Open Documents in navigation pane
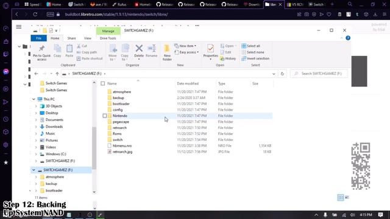The height and width of the screenshot is (219, 390). (x=54, y=120)
